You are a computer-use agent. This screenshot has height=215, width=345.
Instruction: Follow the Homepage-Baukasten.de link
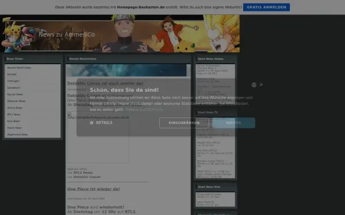(141, 7)
